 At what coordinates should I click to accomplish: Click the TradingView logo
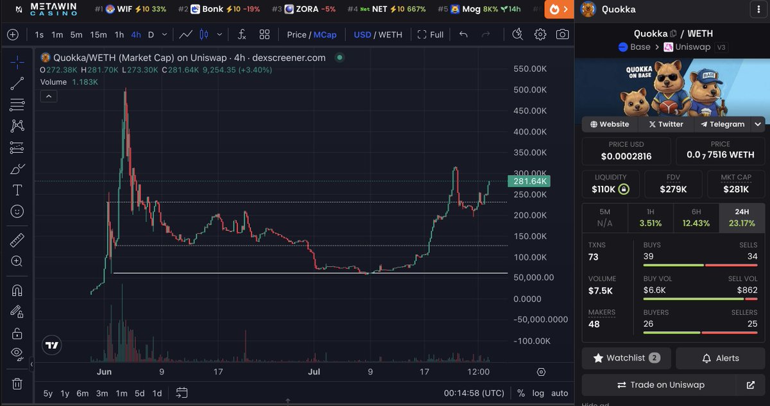pyautogui.click(x=52, y=345)
